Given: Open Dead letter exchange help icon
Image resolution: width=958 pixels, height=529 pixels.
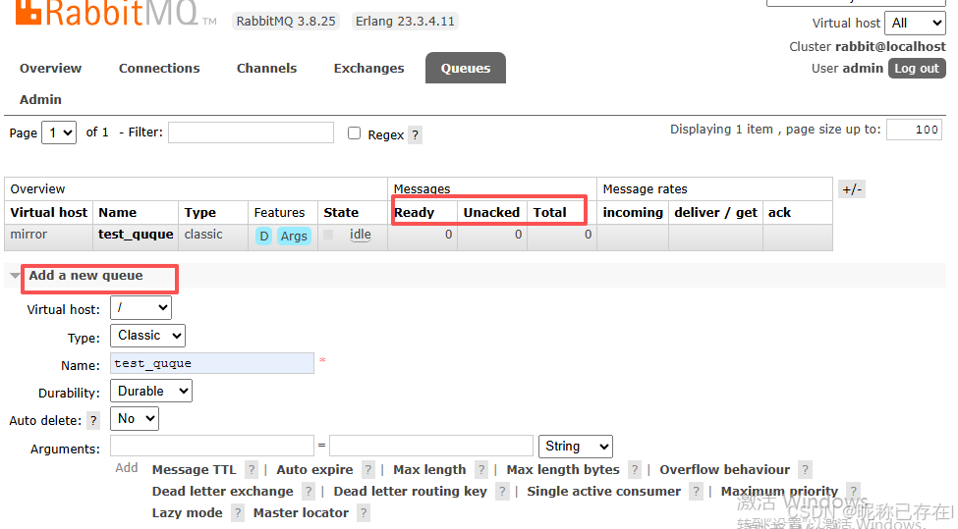Looking at the screenshot, I should click(309, 492).
